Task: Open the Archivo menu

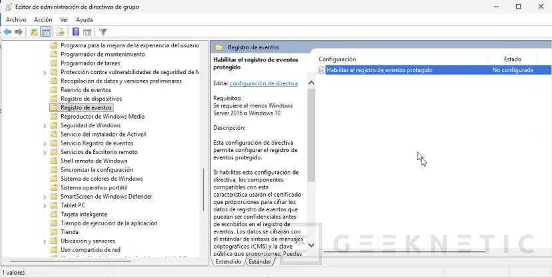Action: coord(16,20)
